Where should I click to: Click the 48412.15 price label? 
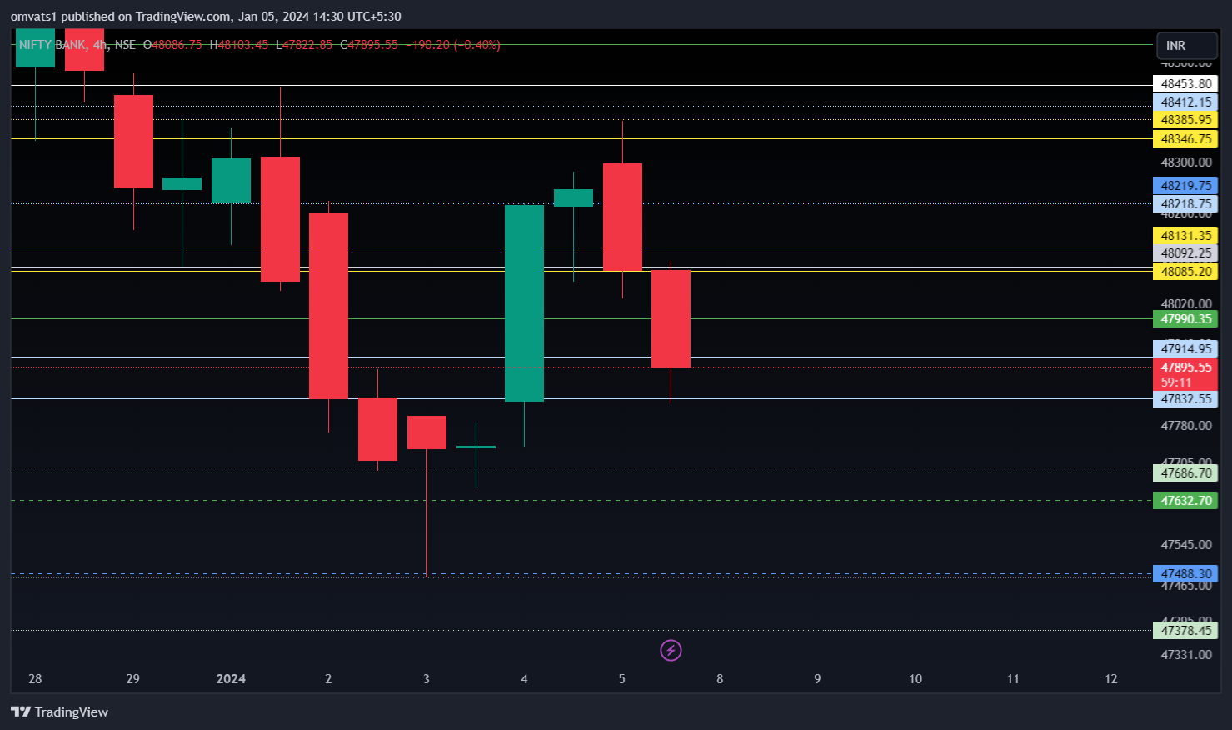click(x=1185, y=102)
